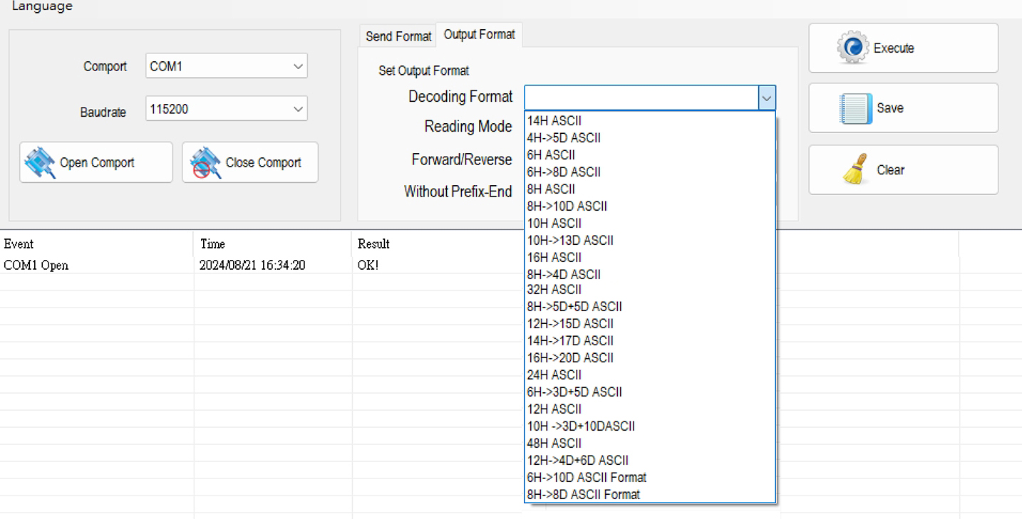Select the 24H ASCII option
This screenshot has width=1022, height=519.
click(x=650, y=375)
